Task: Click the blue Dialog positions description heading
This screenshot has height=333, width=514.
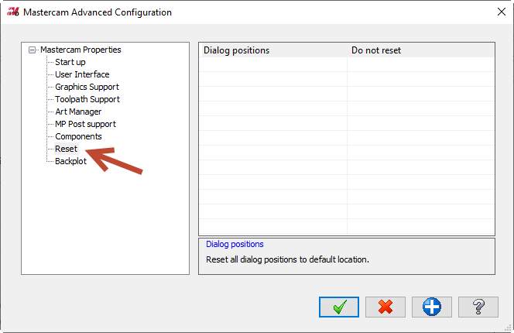Action: point(235,245)
